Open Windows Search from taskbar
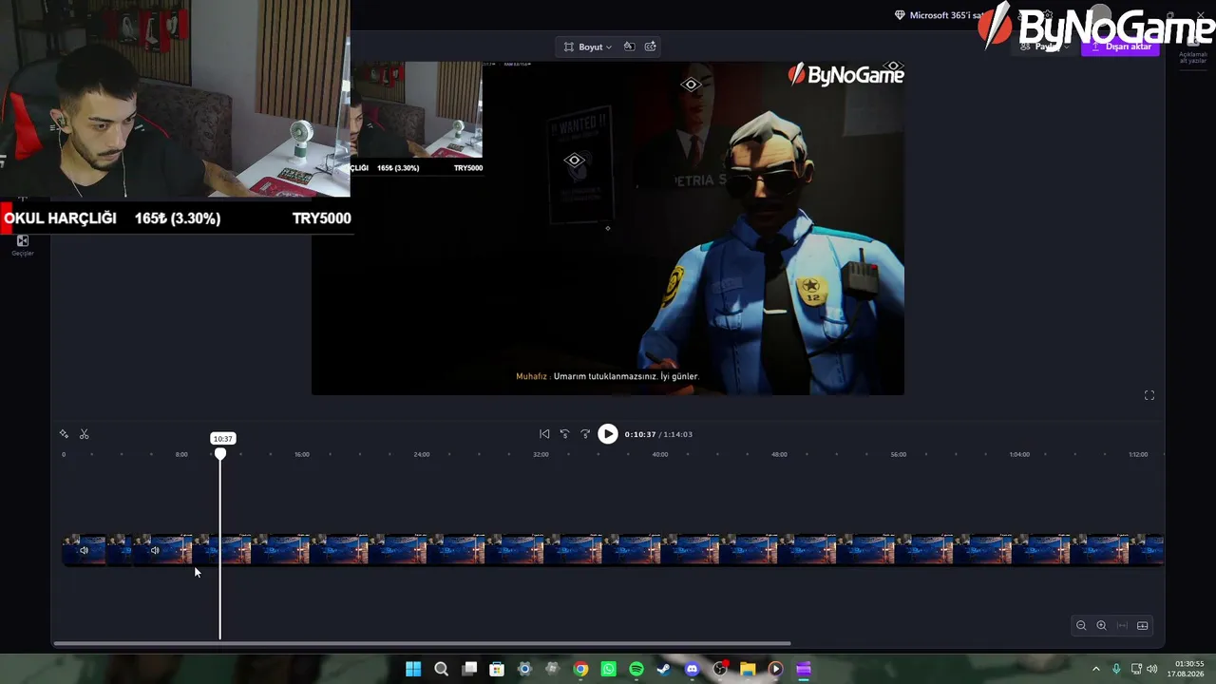This screenshot has height=684, width=1216. 441,669
